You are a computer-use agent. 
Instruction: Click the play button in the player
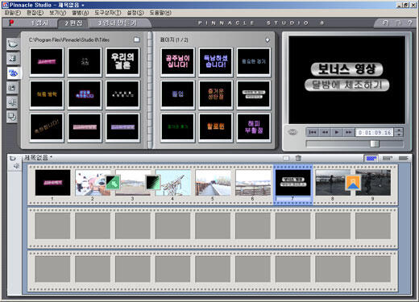[336, 132]
